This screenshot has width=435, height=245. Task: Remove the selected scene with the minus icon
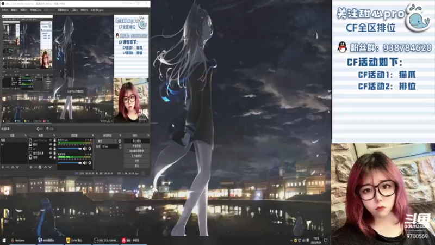coord(7,167)
